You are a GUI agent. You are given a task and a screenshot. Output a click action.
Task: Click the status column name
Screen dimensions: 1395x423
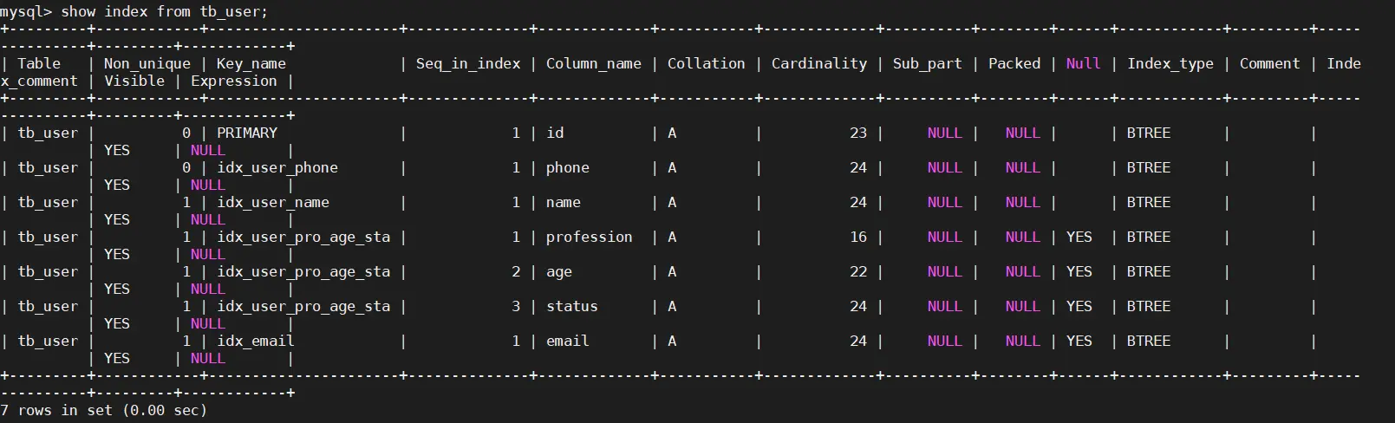pyautogui.click(x=572, y=307)
